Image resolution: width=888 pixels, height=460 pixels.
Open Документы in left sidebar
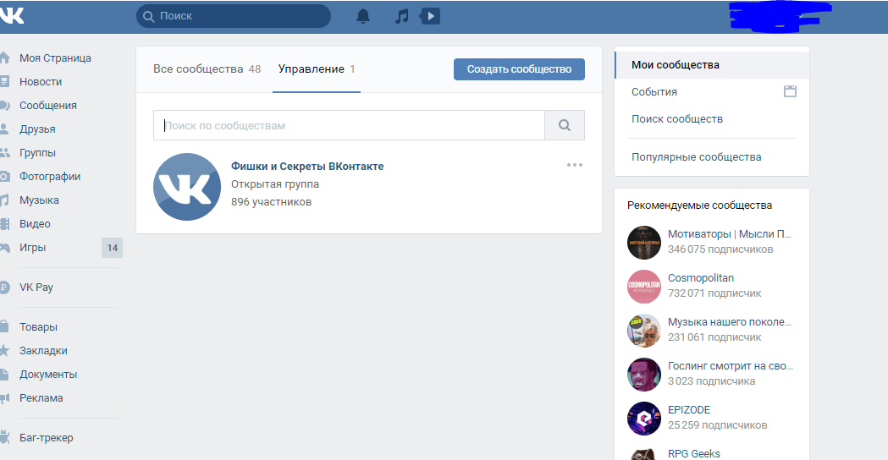[x=48, y=375]
